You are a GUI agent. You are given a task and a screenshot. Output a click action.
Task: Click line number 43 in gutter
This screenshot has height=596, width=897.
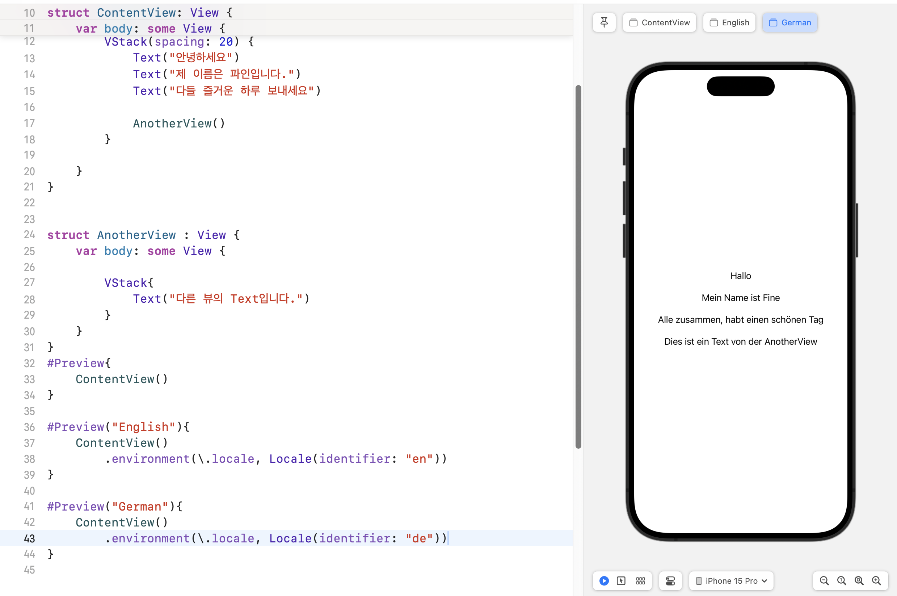click(x=29, y=538)
